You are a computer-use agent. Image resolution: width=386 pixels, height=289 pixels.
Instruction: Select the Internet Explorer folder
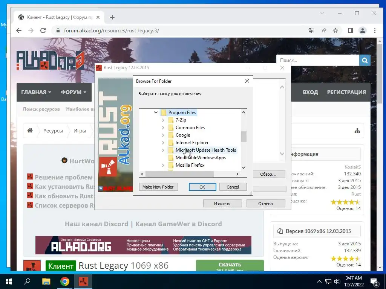tap(192, 143)
